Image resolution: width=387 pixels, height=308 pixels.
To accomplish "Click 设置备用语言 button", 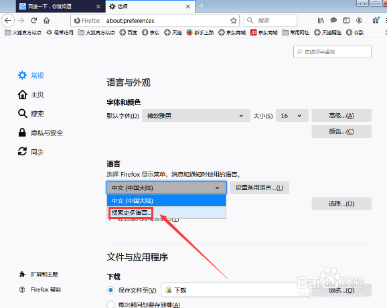I will coord(259,187).
